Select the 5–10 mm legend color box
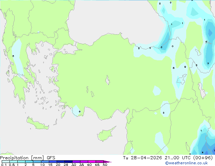215x166 pixels. (37, 162)
